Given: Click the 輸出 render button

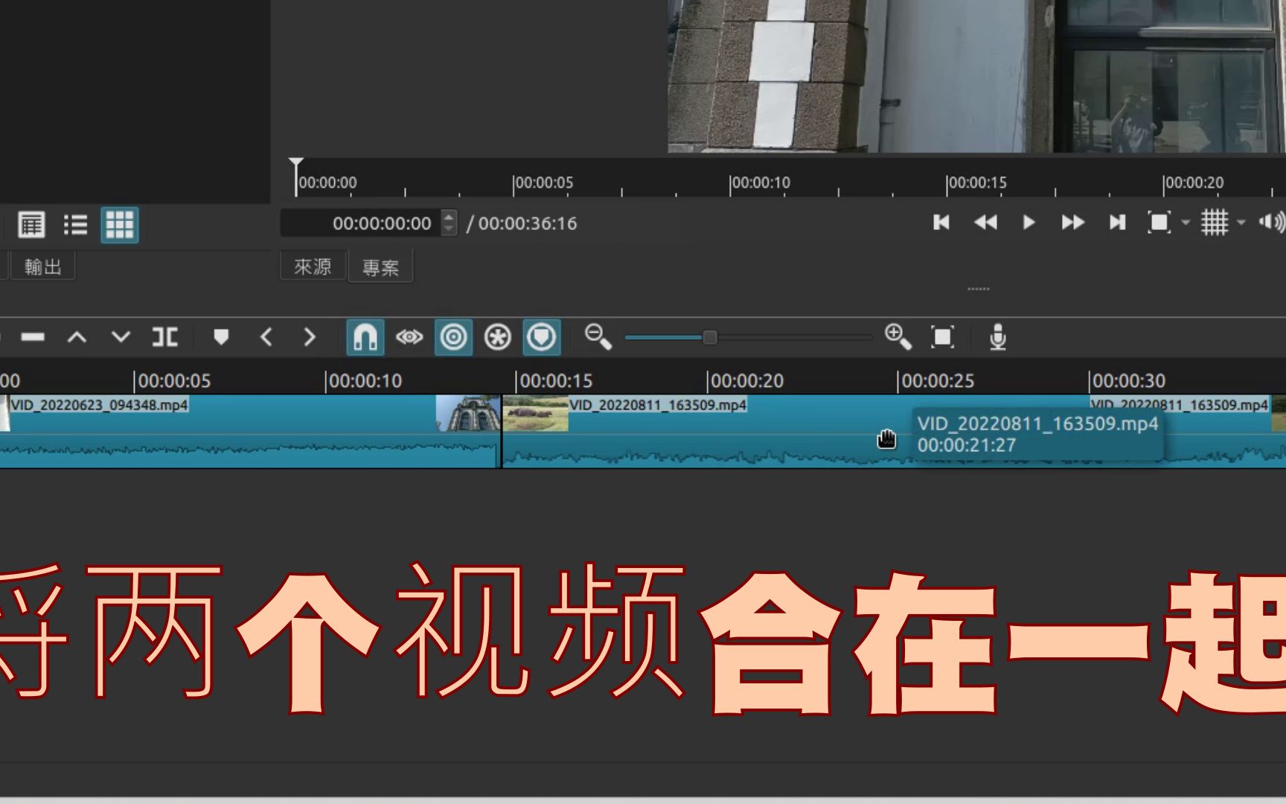Looking at the screenshot, I should (42, 266).
